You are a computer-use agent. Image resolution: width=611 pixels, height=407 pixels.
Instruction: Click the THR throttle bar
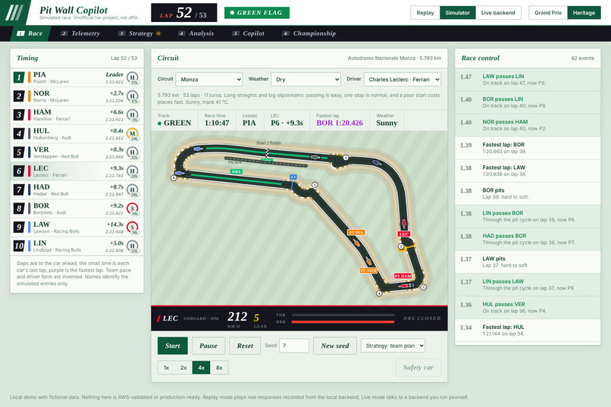click(343, 315)
